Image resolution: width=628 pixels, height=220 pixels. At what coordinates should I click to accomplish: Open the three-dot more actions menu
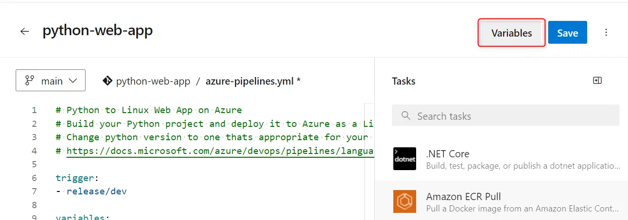click(606, 32)
